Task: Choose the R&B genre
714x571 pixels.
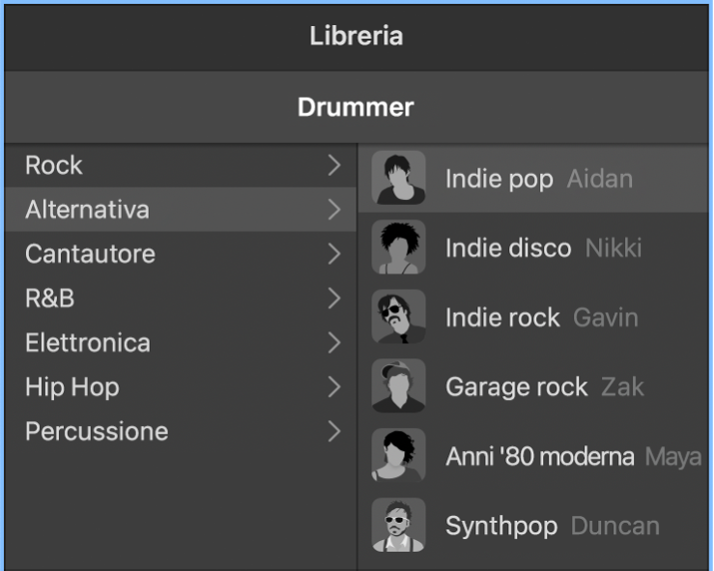Action: 181,299
